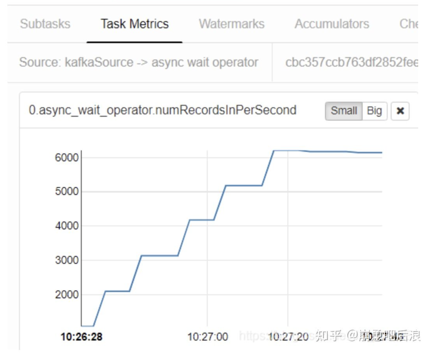Go to the Accumulators tab
This screenshot has width=436, height=362.
coord(332,24)
